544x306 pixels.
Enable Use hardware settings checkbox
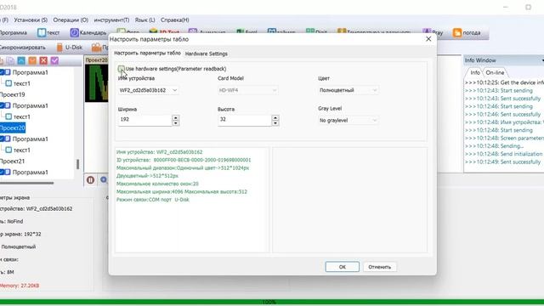[121, 69]
